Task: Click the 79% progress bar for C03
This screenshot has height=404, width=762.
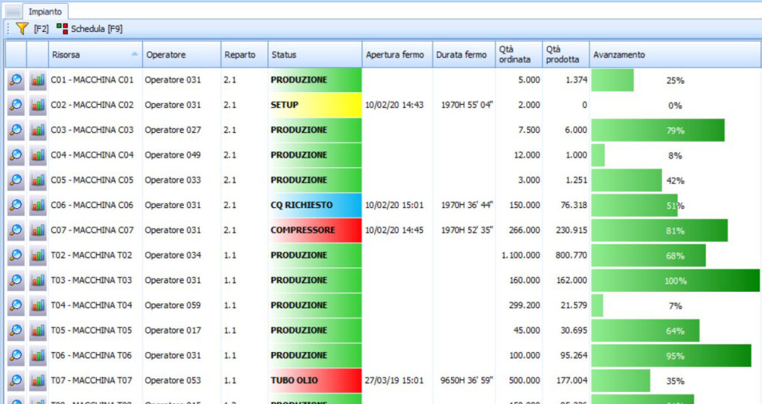Action: (658, 131)
